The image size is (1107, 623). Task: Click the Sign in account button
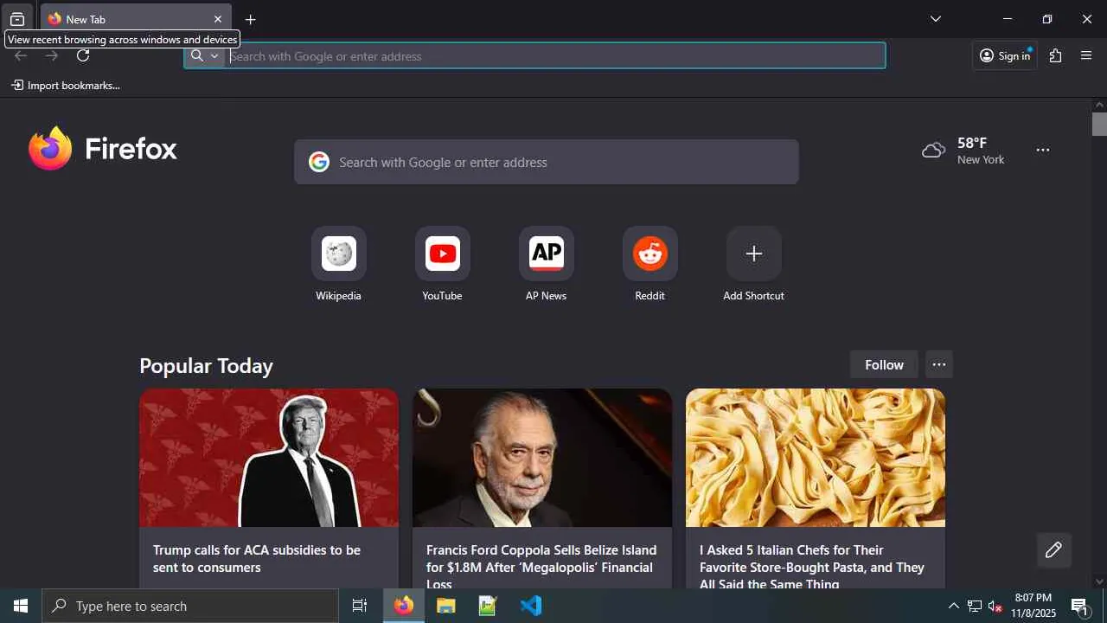click(1005, 56)
